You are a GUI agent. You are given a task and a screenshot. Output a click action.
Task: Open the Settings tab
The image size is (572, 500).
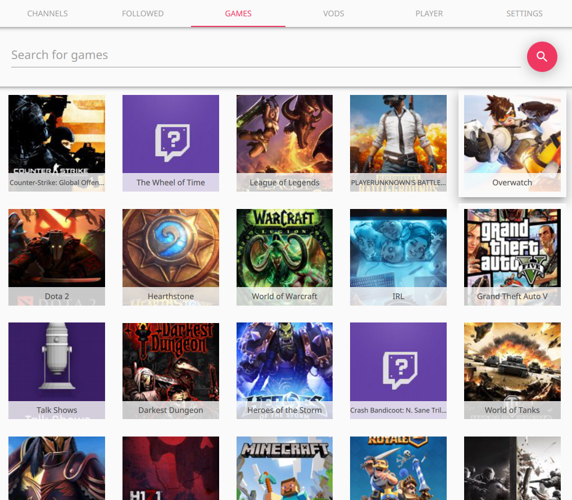click(x=524, y=13)
